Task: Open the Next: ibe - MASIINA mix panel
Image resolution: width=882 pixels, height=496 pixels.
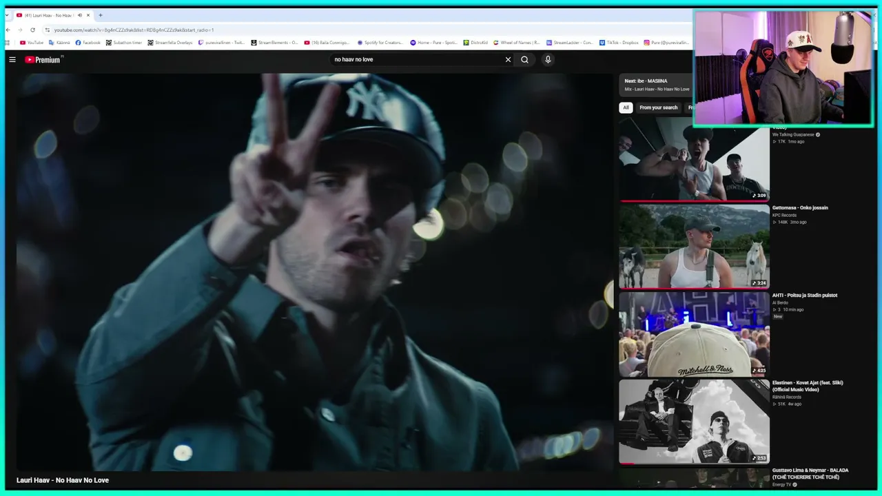Action: (657, 85)
